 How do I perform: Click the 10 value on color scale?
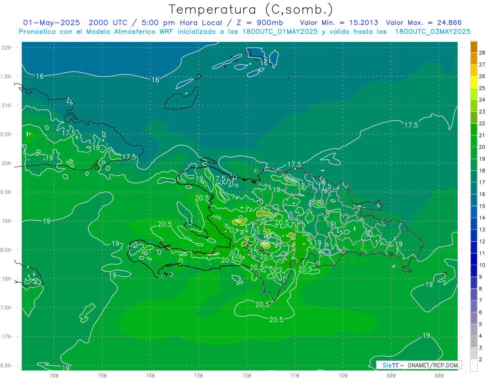click(482, 265)
